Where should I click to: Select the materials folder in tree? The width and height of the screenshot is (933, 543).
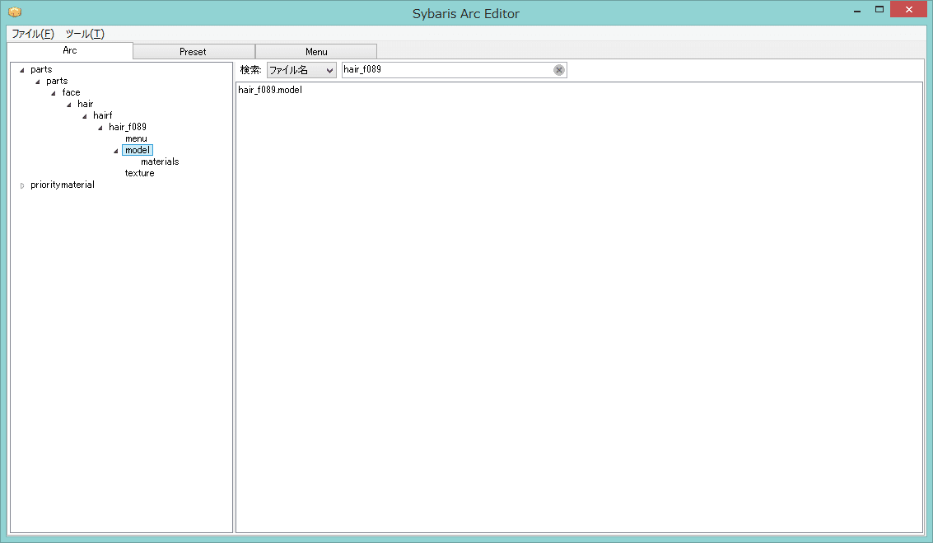(160, 161)
